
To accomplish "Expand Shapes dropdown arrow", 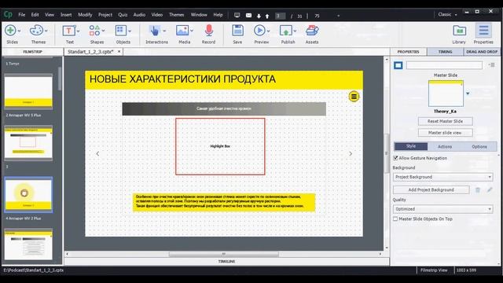I will tap(103, 31).
